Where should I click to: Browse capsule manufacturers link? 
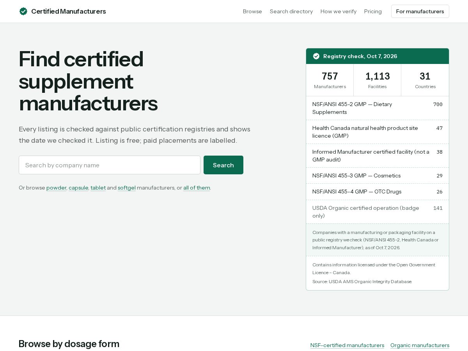click(78, 188)
